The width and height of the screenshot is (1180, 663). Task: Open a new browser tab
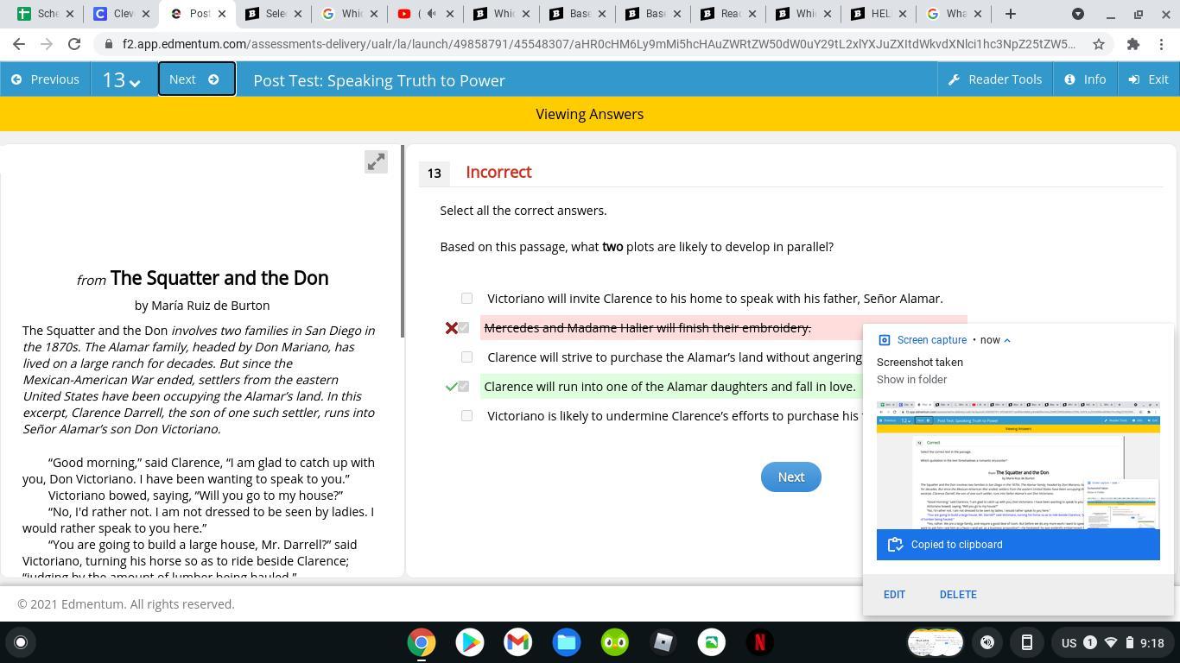click(x=1010, y=14)
